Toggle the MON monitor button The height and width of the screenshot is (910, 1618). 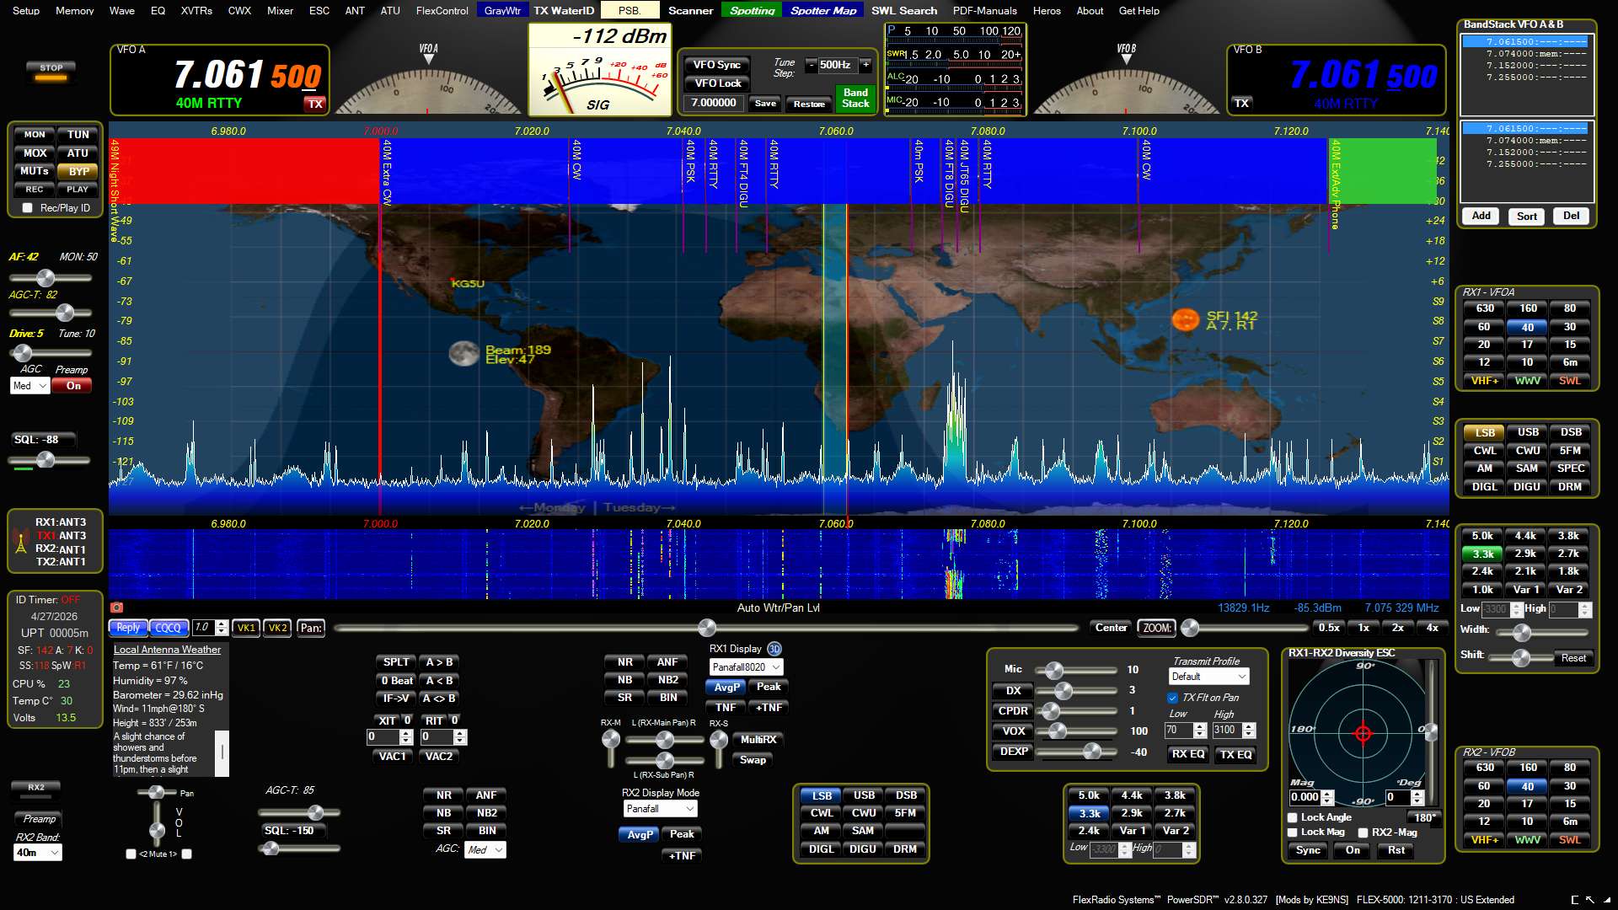click(35, 135)
